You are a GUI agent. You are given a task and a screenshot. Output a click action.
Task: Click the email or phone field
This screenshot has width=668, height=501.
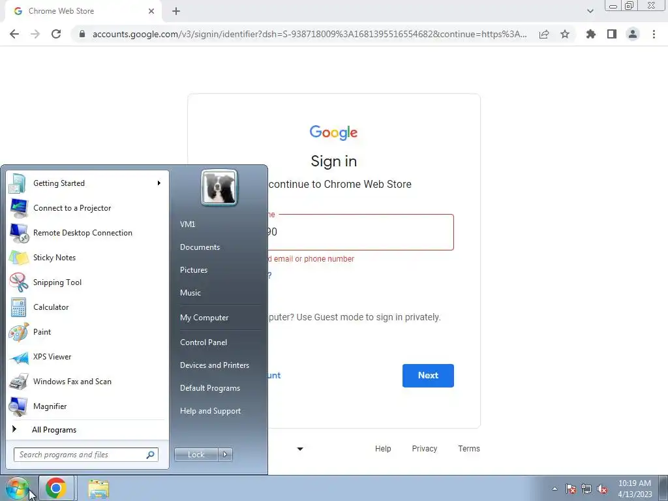pos(360,232)
